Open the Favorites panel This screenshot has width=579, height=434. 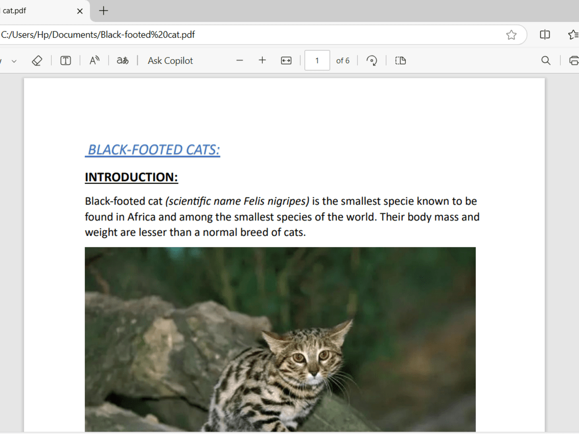573,35
